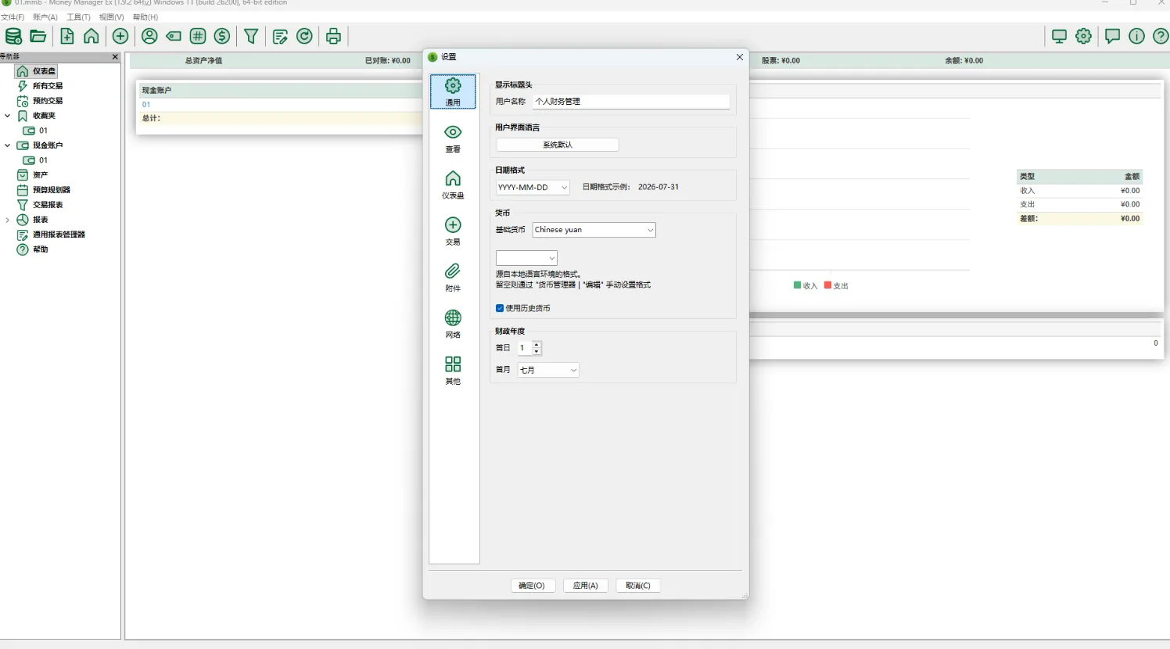
Task: Open the 账户(A) menu
Action: pyautogui.click(x=45, y=17)
